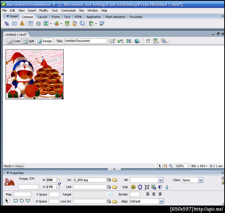Click the Templates insert icon
The image size is (225, 213).
pyautogui.click(x=91, y=23)
